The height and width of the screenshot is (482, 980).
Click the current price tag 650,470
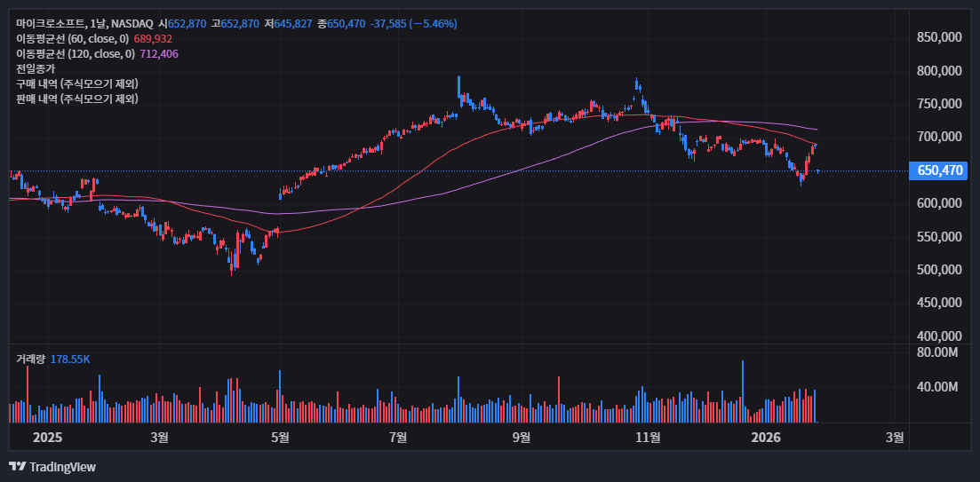pos(940,170)
